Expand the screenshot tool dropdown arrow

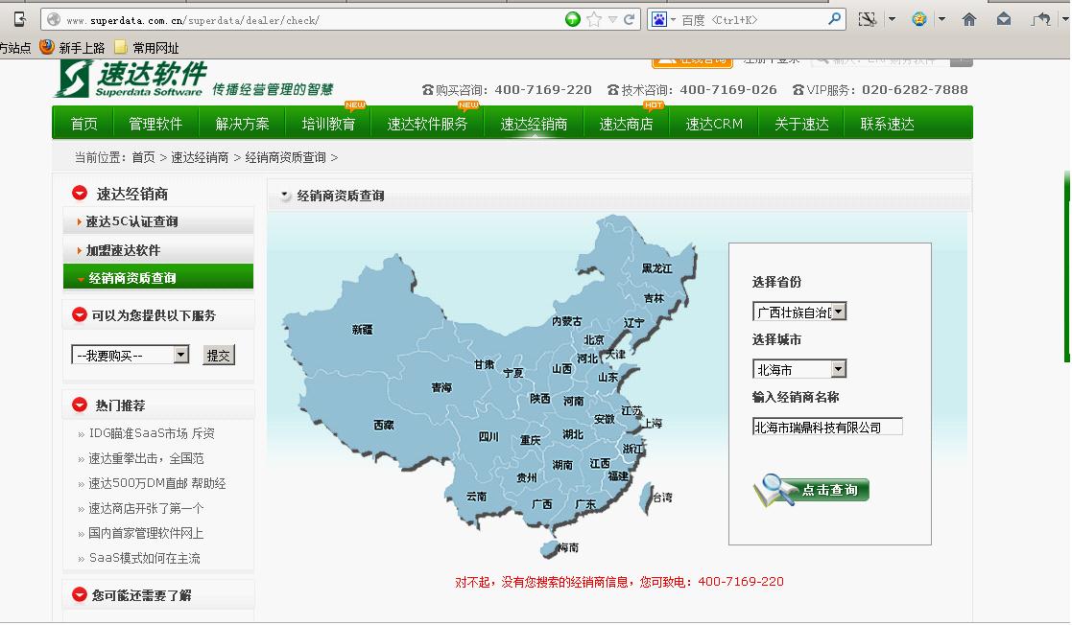(x=892, y=19)
